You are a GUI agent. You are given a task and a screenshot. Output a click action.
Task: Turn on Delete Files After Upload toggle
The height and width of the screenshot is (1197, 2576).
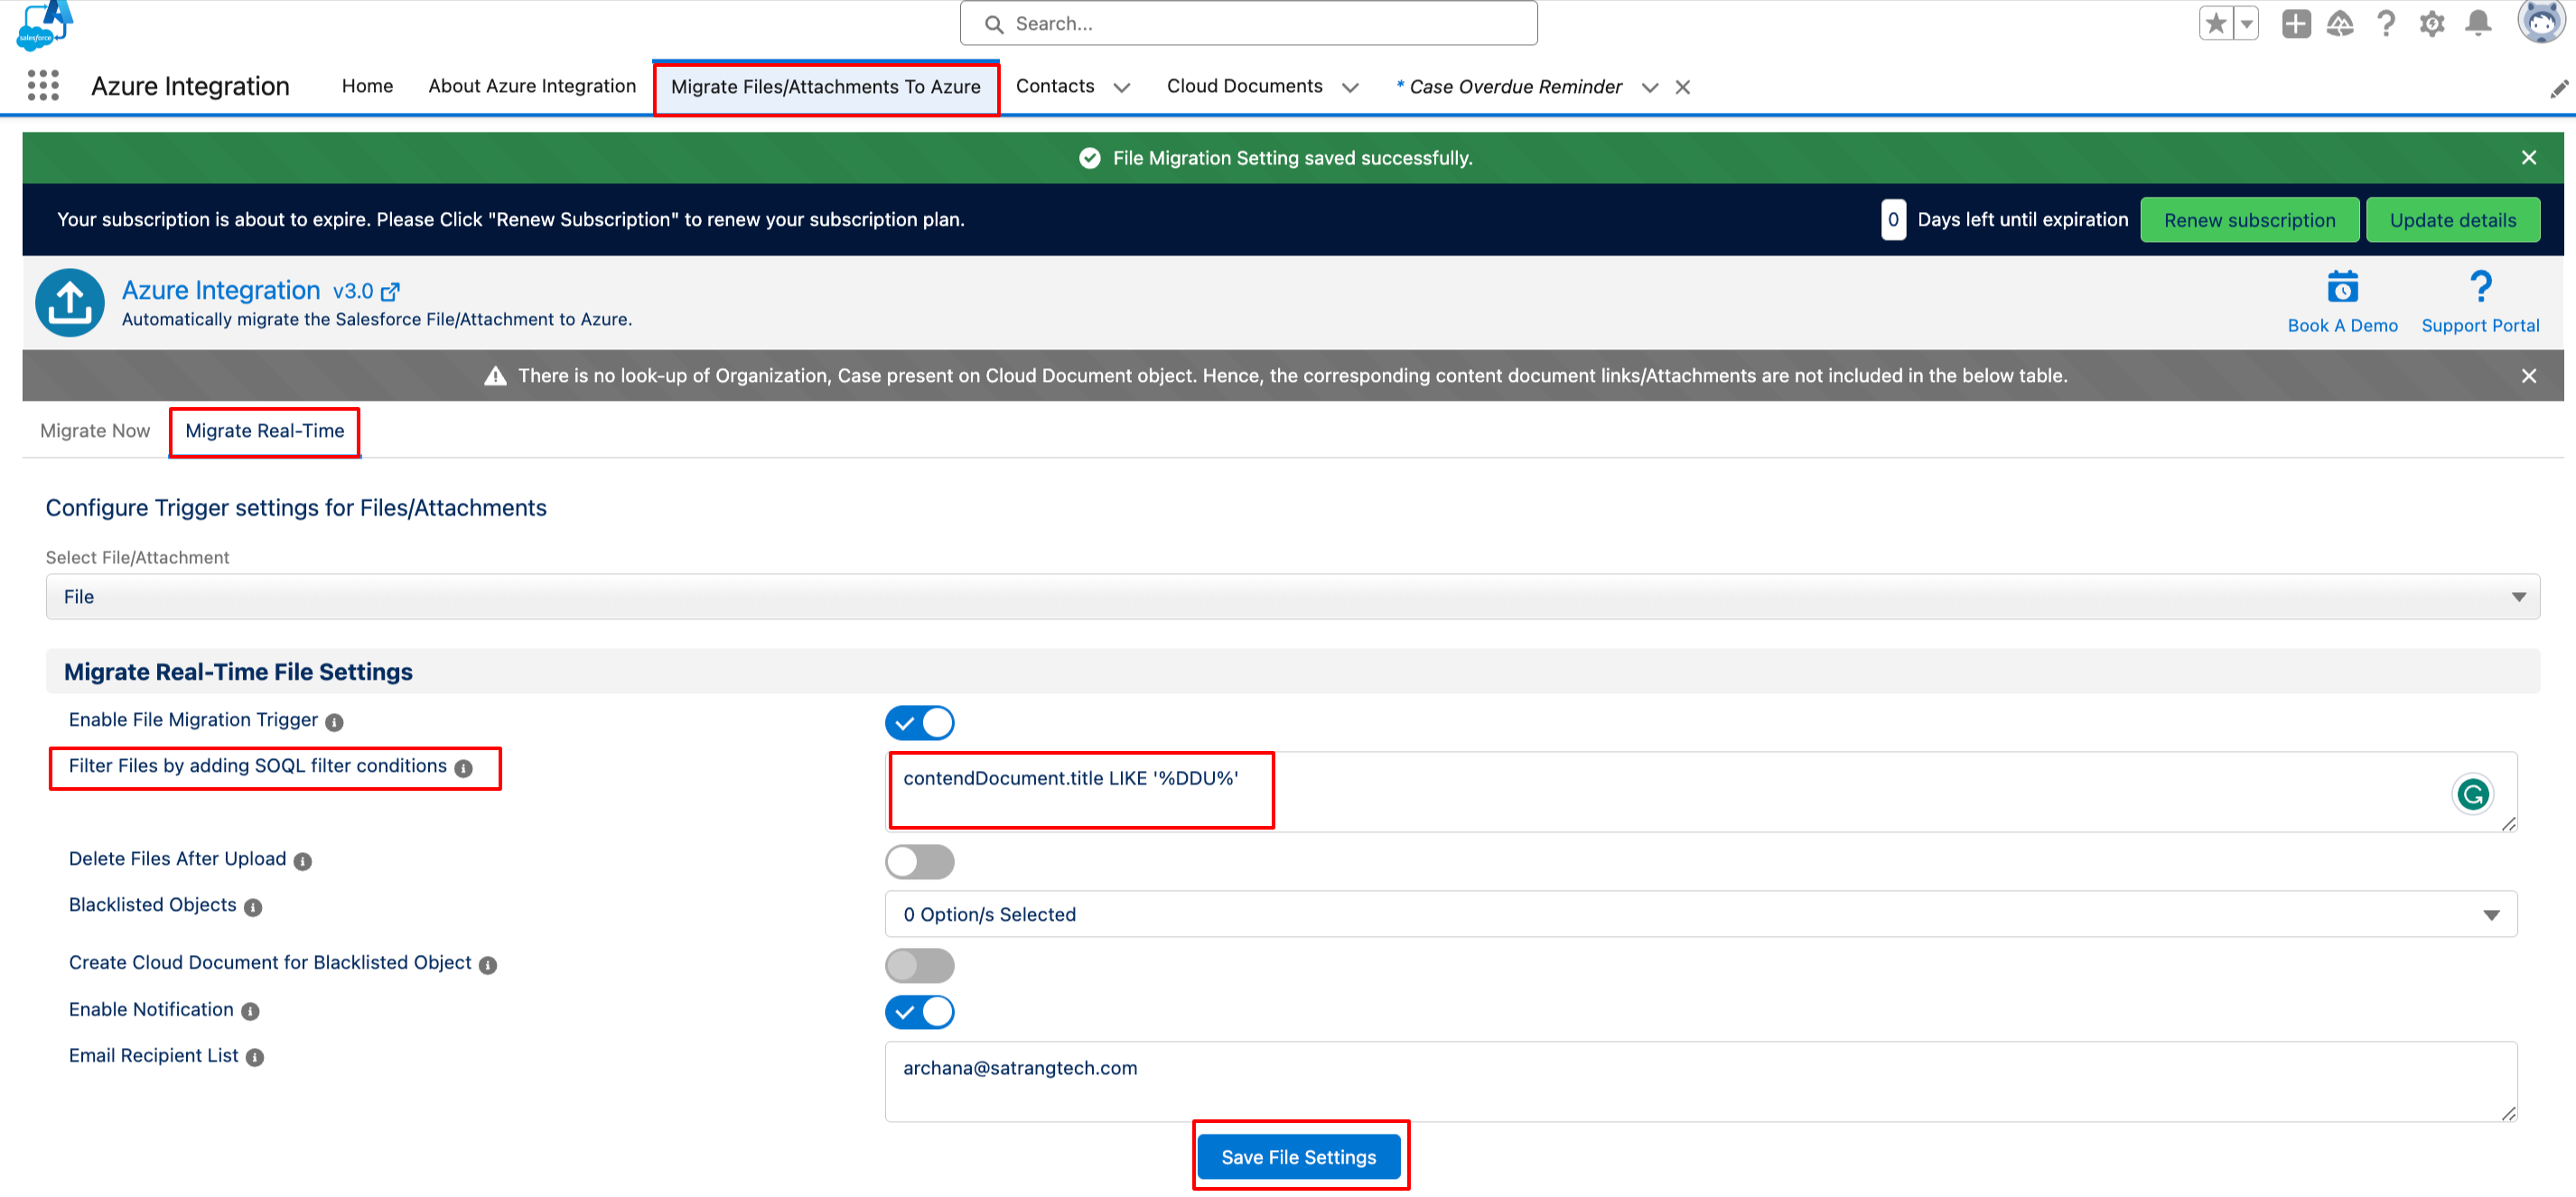(919, 861)
